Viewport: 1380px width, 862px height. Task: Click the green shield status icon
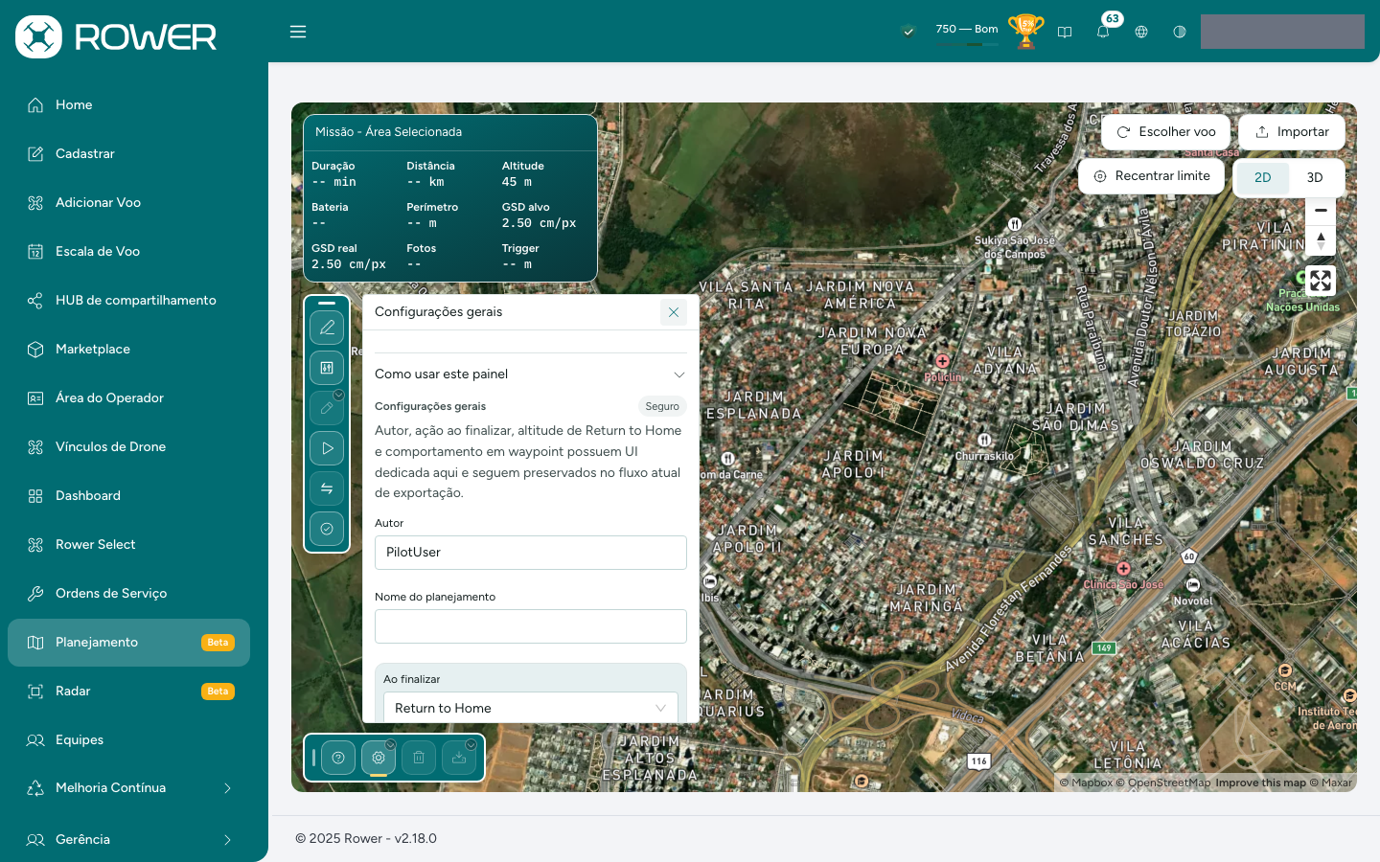(x=908, y=32)
